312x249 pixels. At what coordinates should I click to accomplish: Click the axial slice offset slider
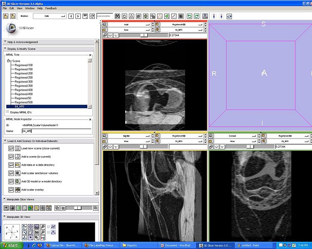point(144,35)
